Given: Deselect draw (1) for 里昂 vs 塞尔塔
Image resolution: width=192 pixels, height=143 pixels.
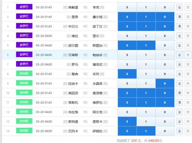Looking at the screenshot, I should 146,17.
